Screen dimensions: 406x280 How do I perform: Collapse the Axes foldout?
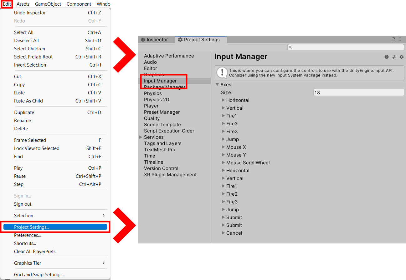tap(217, 85)
